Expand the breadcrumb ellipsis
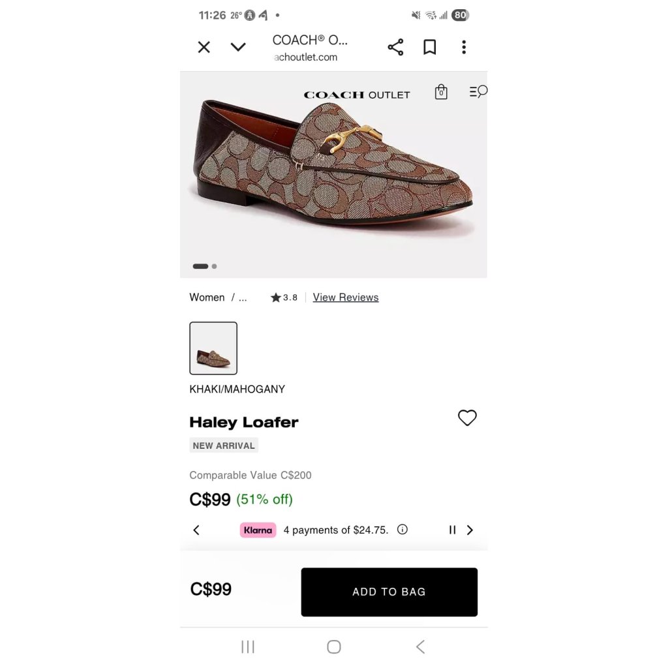The height and width of the screenshot is (668, 668). tap(243, 297)
